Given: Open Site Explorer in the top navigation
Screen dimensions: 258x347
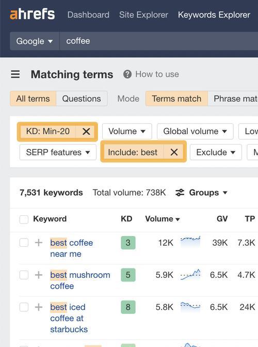Looking at the screenshot, I should tap(143, 15).
